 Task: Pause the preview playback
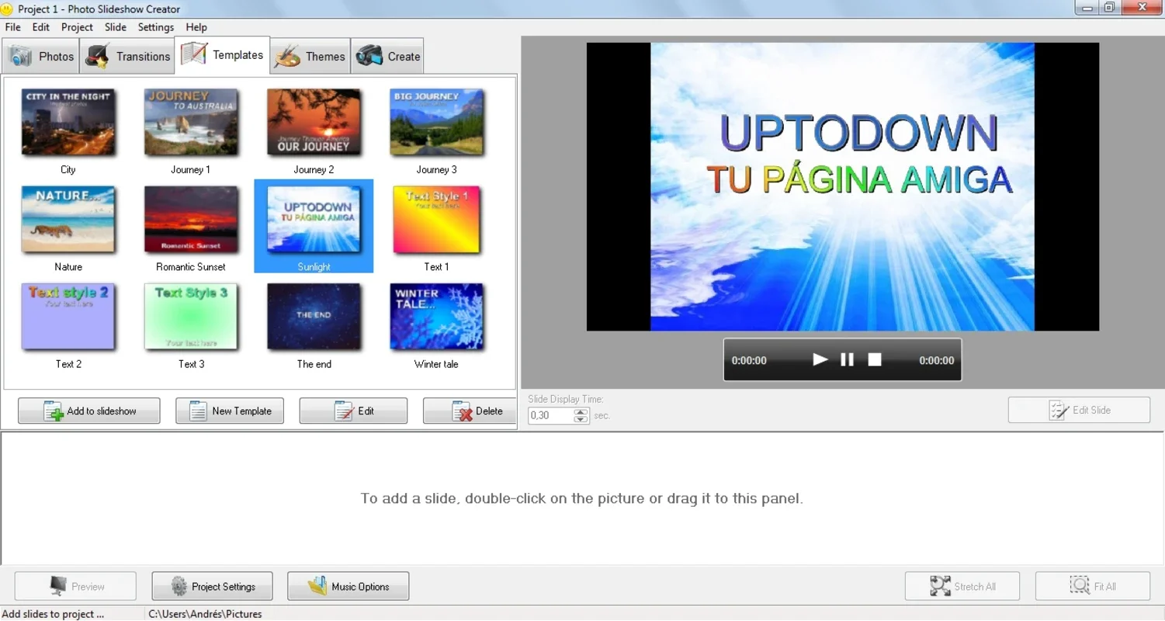coord(847,359)
